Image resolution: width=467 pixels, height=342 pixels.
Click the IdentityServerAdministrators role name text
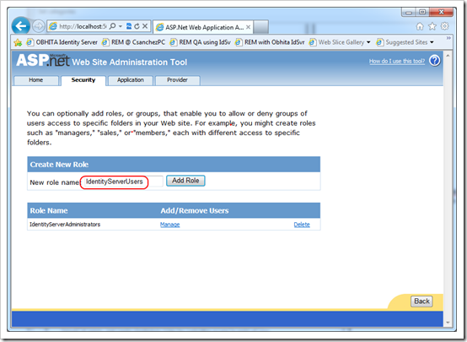pos(65,225)
